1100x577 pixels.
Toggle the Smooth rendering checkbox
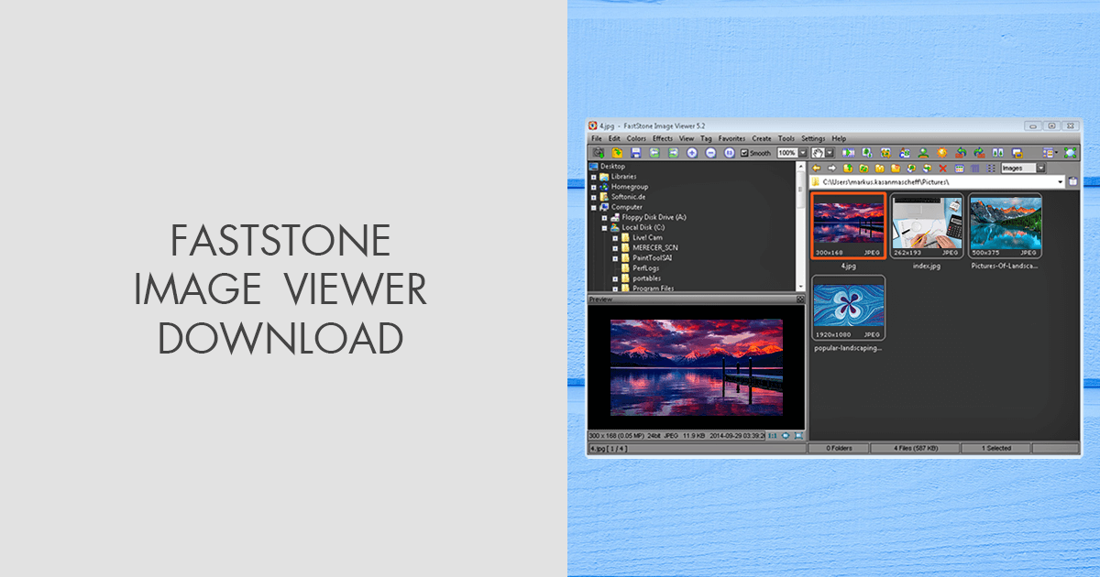[743, 153]
